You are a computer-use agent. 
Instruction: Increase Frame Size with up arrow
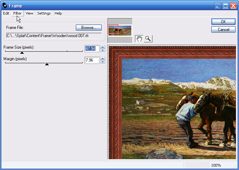(102, 47)
